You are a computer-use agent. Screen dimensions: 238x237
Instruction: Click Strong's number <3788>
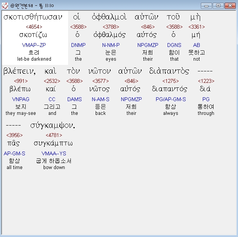pyautogui.click(x=111, y=27)
